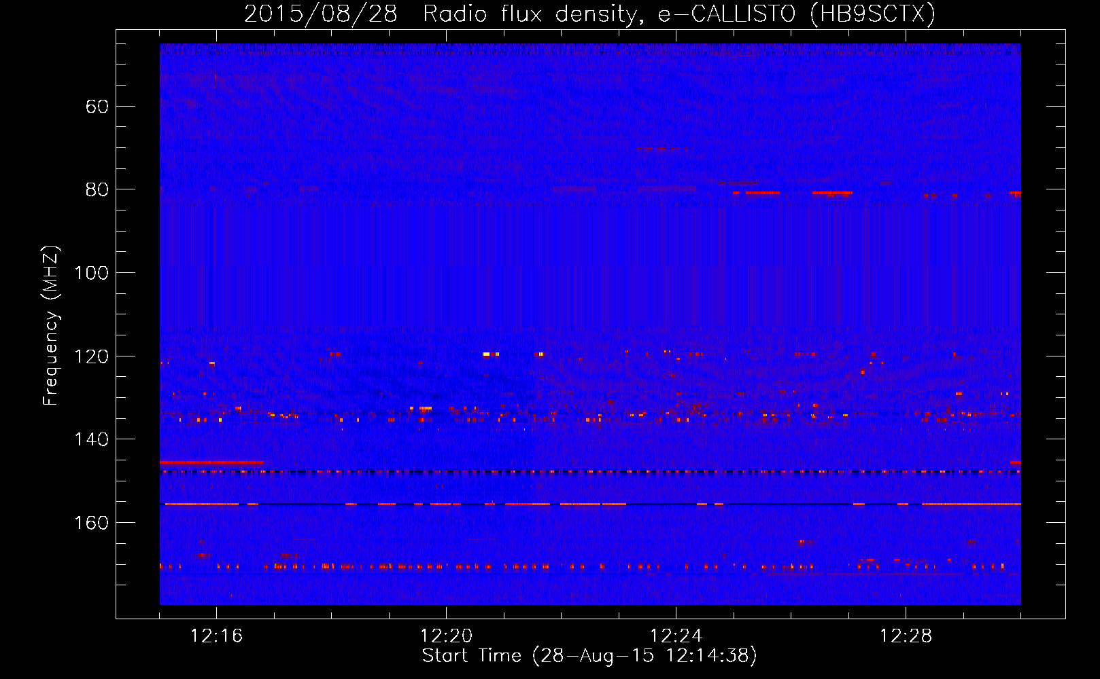Click the 80 frequency tick label

click(97, 189)
